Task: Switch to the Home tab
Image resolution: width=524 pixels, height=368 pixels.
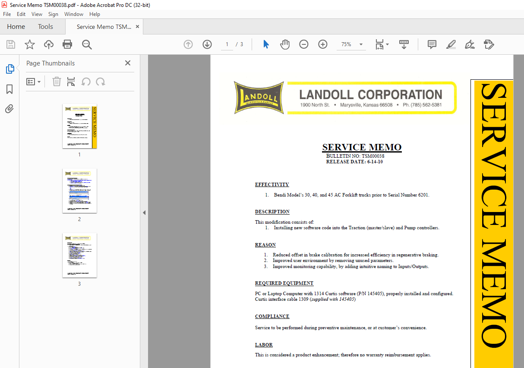Action: (x=16, y=27)
